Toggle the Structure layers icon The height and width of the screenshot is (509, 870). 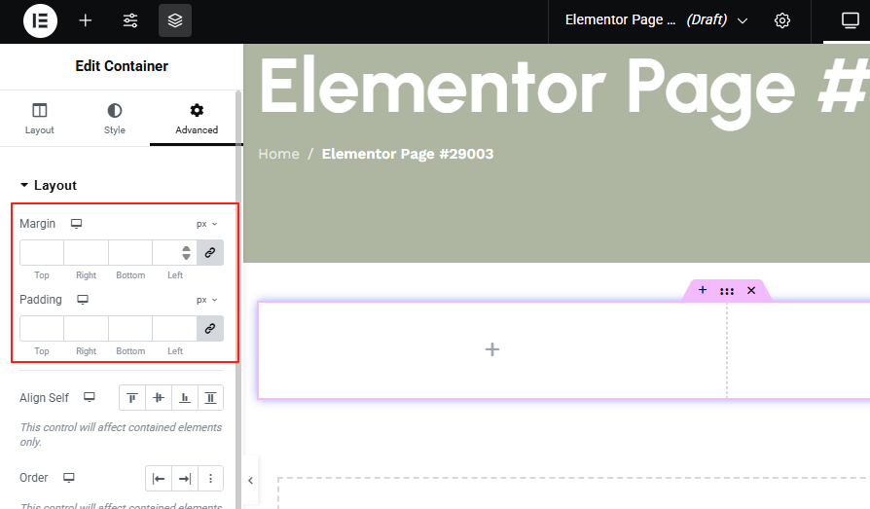click(x=175, y=20)
